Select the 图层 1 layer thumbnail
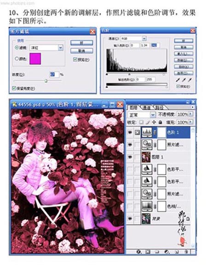 [146, 157]
